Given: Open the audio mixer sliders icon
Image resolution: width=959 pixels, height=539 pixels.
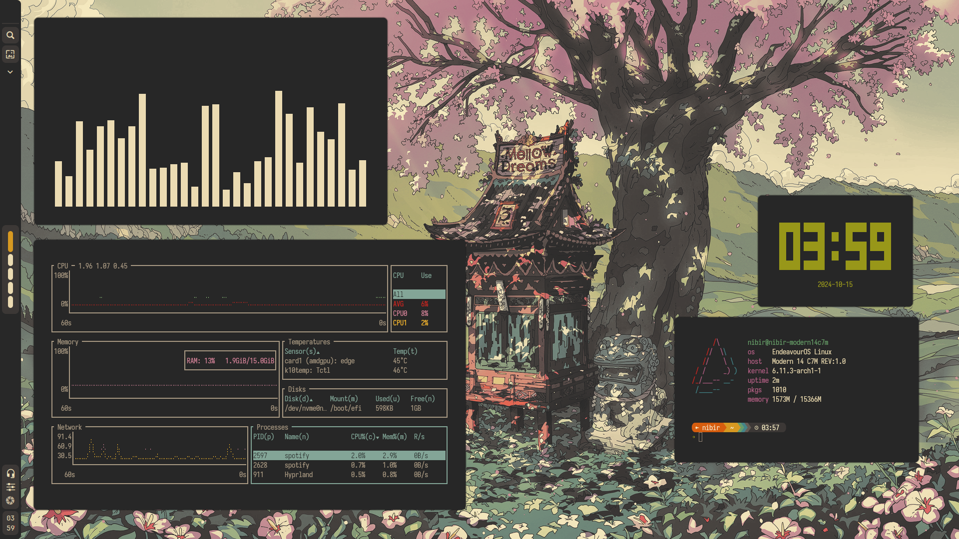Looking at the screenshot, I should pos(10,487).
